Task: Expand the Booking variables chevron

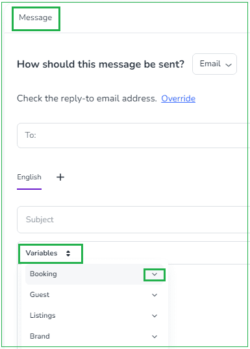Action: pyautogui.click(x=155, y=274)
